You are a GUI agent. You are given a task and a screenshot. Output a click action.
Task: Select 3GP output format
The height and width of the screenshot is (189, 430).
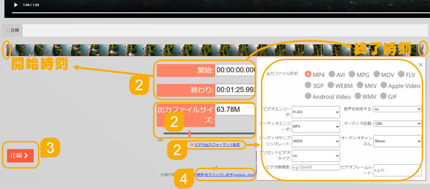click(308, 85)
